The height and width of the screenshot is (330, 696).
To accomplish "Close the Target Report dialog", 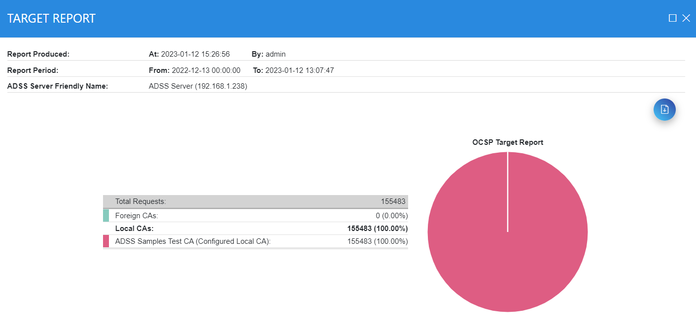I will click(686, 18).
